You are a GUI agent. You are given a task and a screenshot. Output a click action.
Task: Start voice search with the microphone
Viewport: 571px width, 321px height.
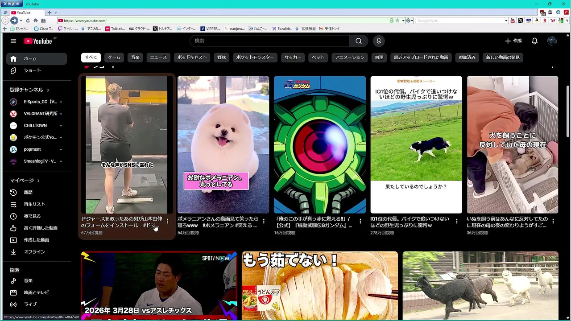(x=379, y=41)
